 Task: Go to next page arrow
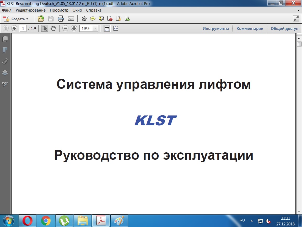[x=14, y=28]
